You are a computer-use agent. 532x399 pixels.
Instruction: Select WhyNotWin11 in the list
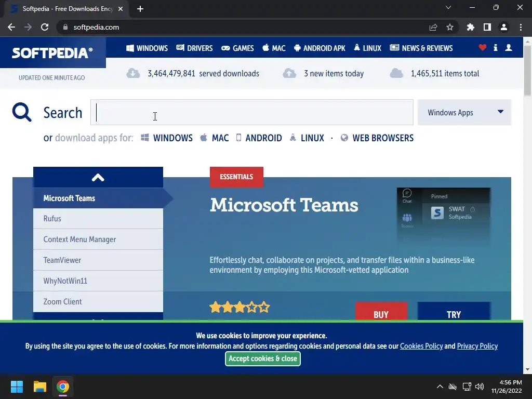pyautogui.click(x=98, y=281)
